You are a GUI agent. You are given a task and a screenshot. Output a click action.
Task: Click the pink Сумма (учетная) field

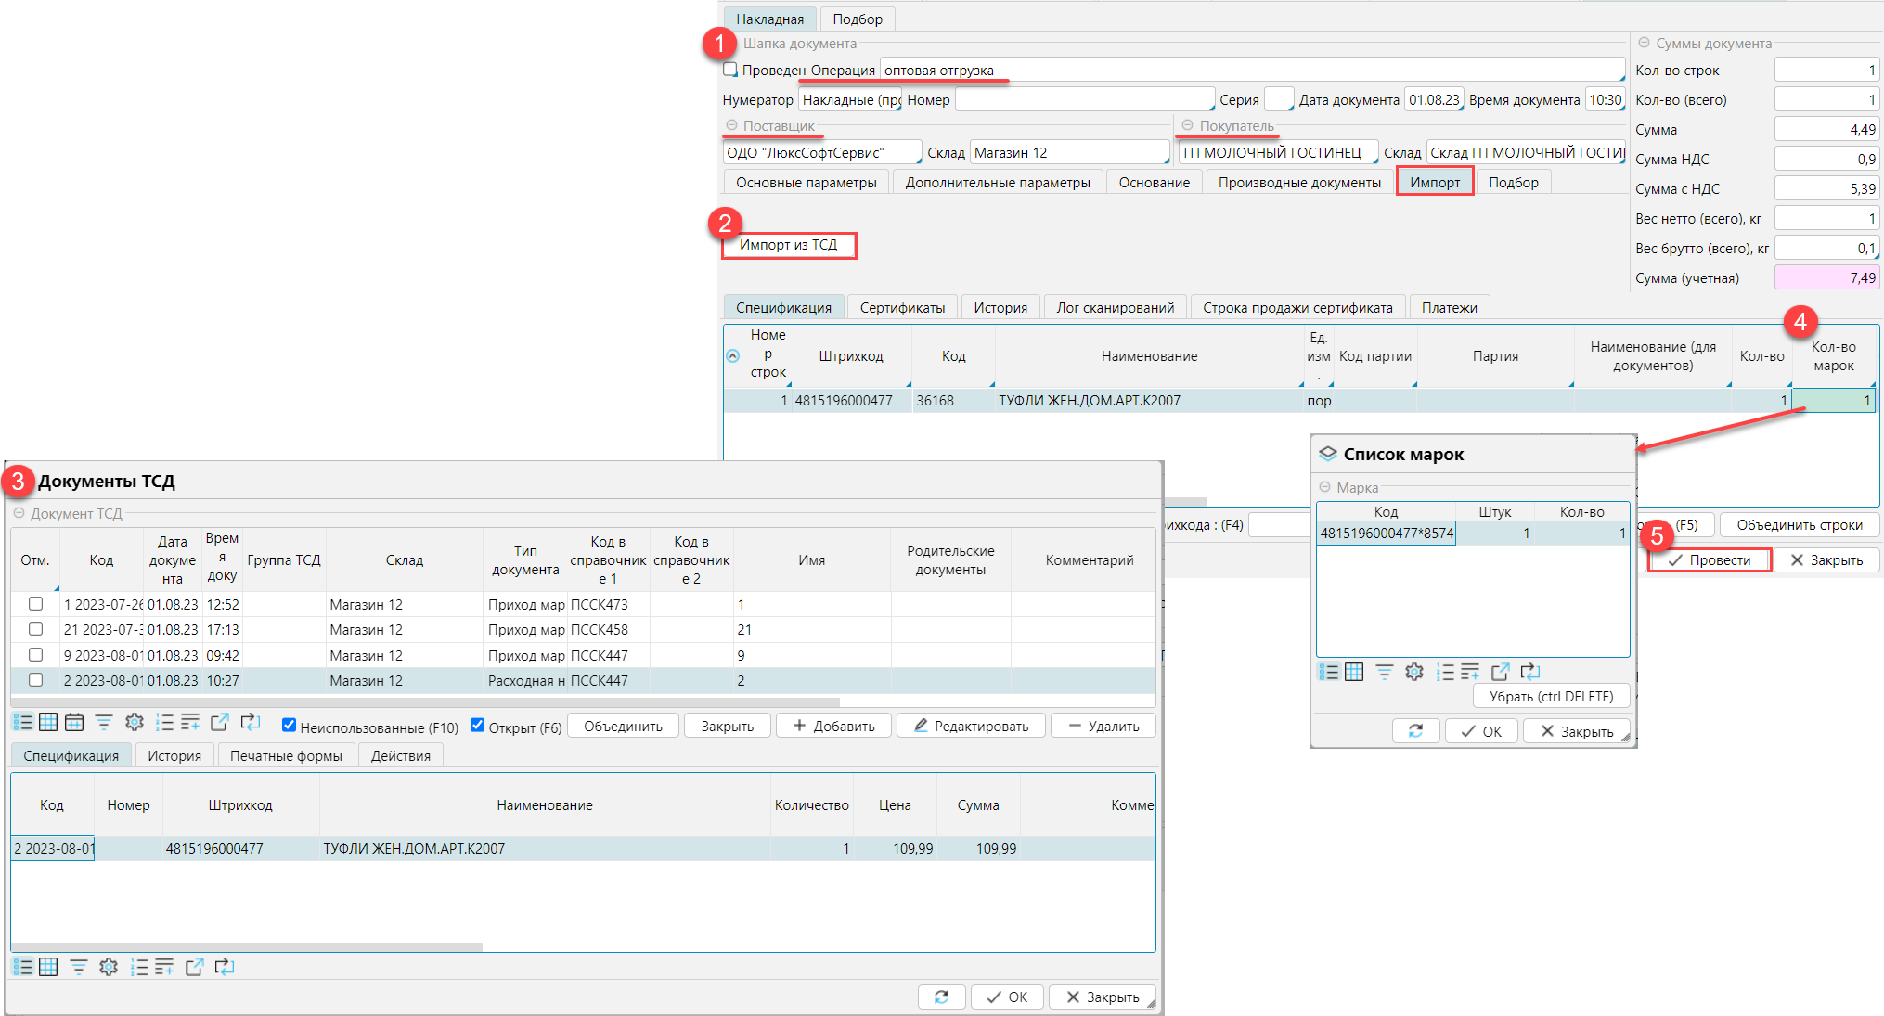[1826, 277]
